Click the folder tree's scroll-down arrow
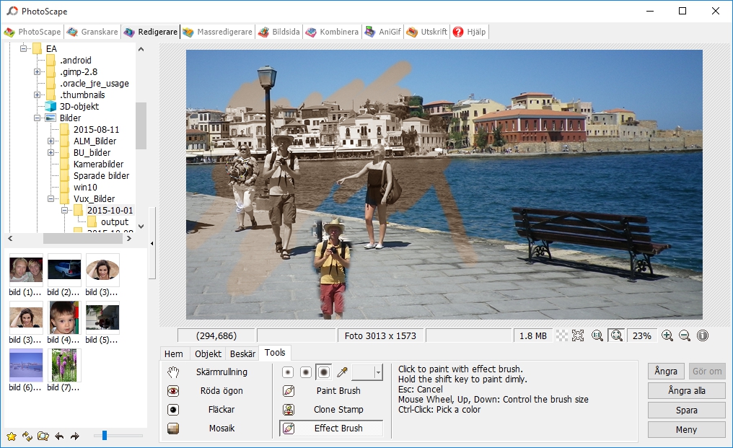The image size is (733, 448). coord(141,227)
